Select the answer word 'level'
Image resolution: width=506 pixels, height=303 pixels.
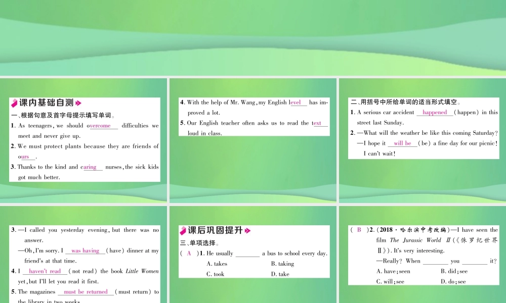click(296, 103)
